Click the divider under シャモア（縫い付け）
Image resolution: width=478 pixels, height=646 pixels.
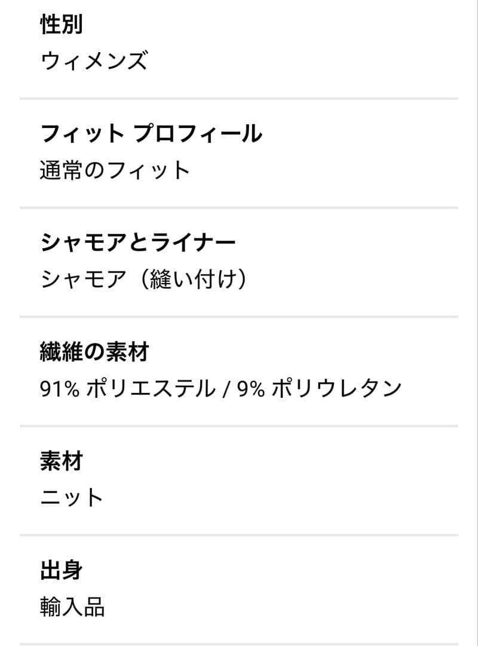point(239,316)
